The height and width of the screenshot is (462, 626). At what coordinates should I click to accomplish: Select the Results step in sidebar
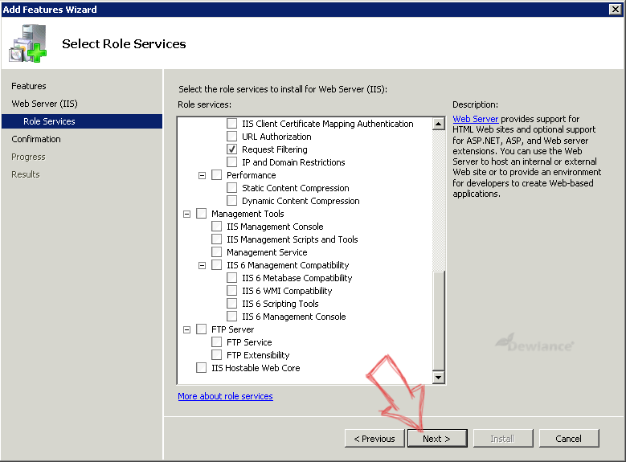[x=26, y=174]
